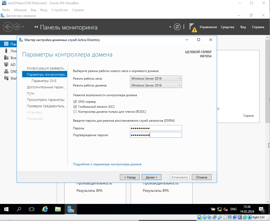Click the Пароль input field
270x221 pixels.
pyautogui.click(x=156, y=128)
